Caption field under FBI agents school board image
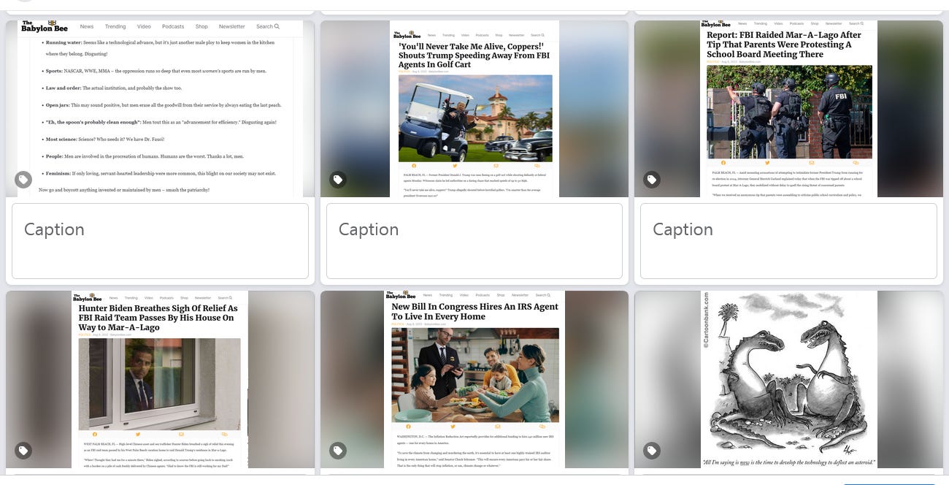The width and height of the screenshot is (949, 485). coord(788,240)
